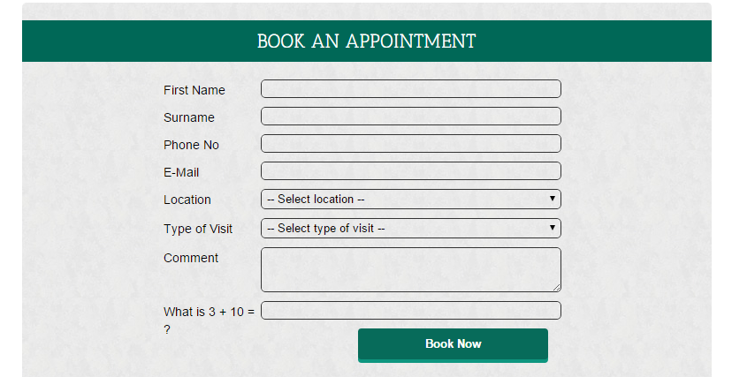The height and width of the screenshot is (377, 732).
Task: Click the "Location" label text
Action: point(187,200)
